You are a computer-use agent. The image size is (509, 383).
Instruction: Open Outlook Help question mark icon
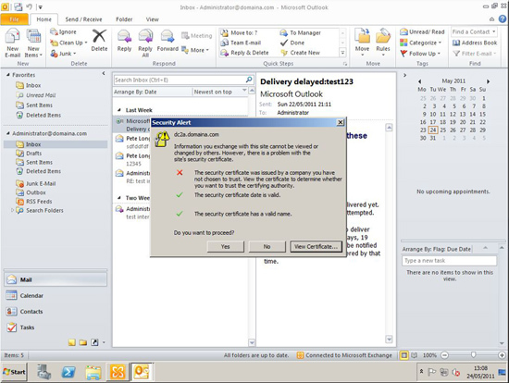click(x=503, y=19)
